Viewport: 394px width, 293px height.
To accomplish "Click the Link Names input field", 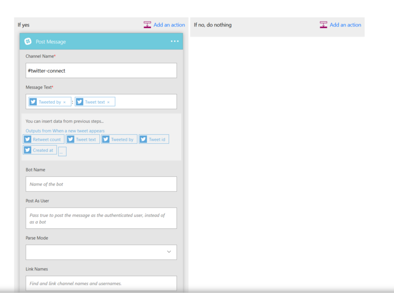I will [x=101, y=283].
